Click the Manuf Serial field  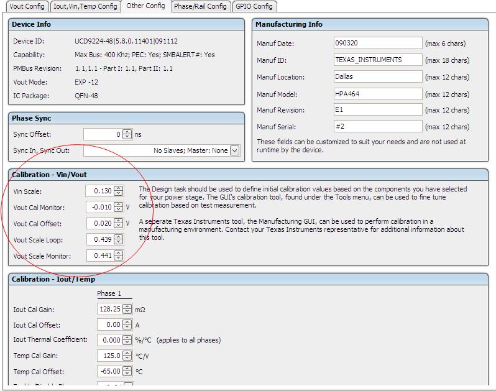click(378, 126)
